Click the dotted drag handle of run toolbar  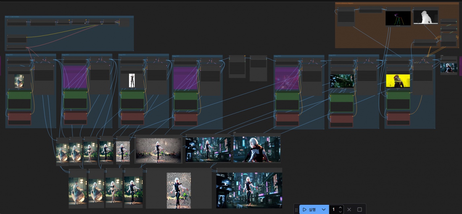coord(296,209)
